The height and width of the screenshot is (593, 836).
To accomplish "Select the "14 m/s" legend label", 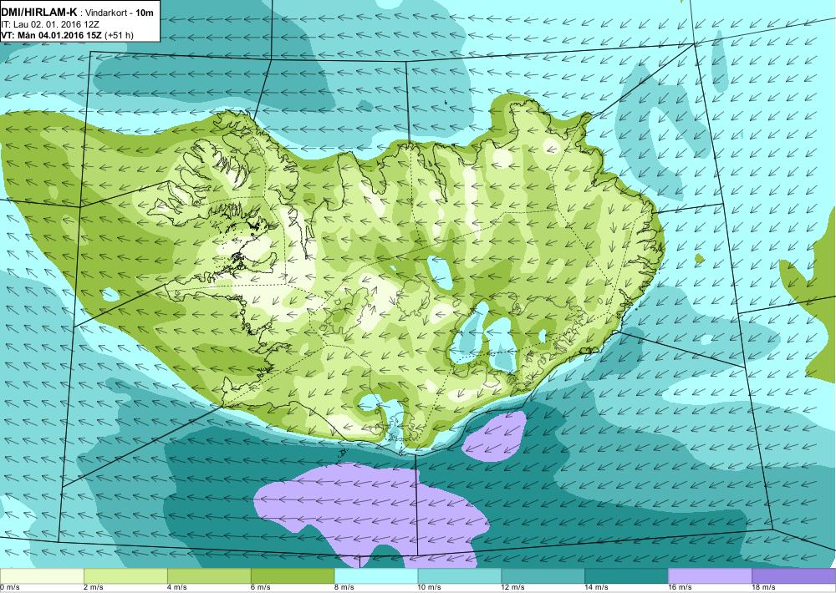I will coord(597,588).
